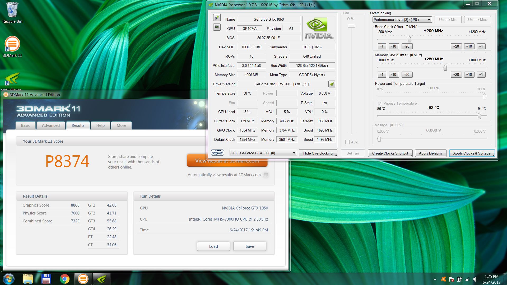Enable automatically view results at 3DMark.com
The width and height of the screenshot is (507, 285).
(266, 175)
